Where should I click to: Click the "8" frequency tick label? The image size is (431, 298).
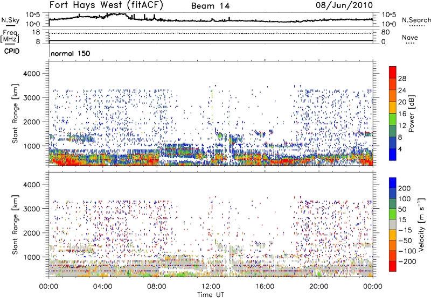(x=38, y=42)
